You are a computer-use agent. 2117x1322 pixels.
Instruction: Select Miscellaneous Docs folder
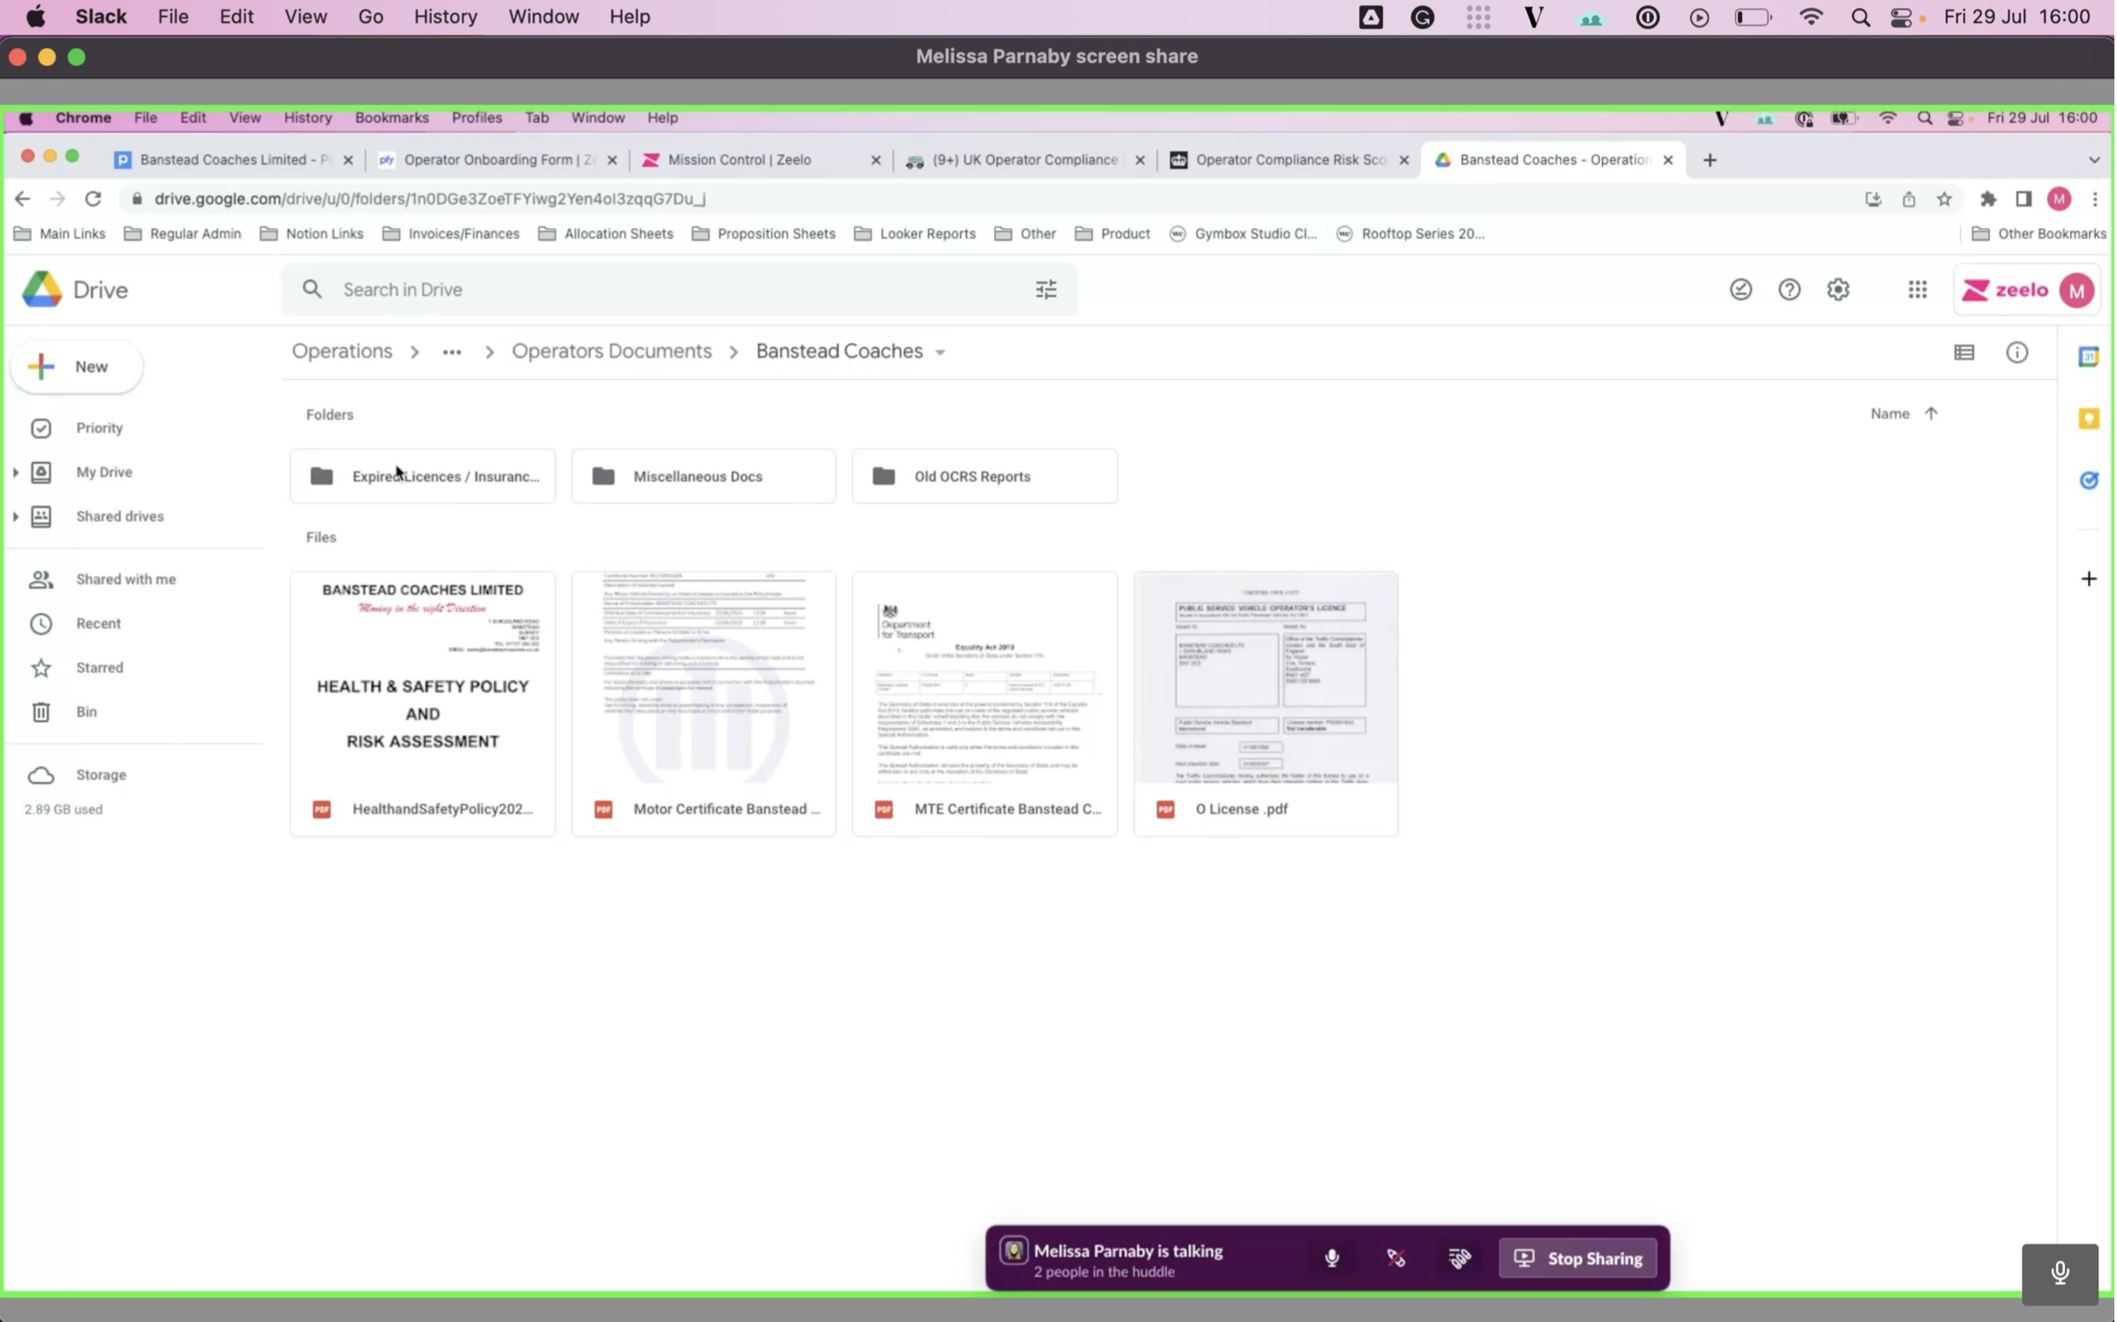pyautogui.click(x=704, y=476)
